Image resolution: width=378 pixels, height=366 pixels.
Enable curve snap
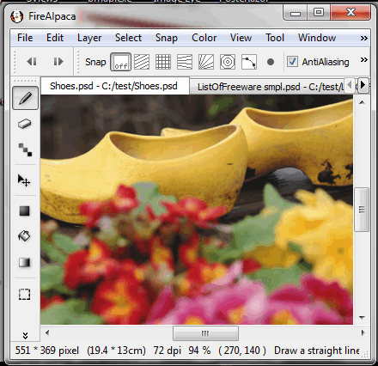249,62
